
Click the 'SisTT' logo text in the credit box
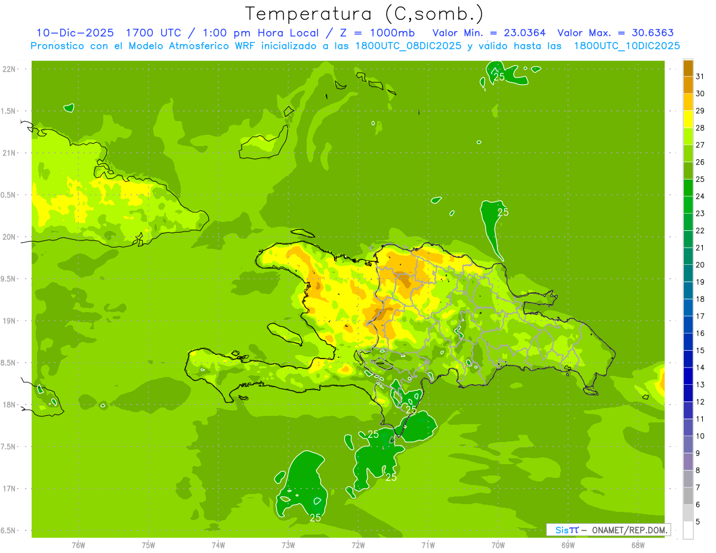click(566, 530)
